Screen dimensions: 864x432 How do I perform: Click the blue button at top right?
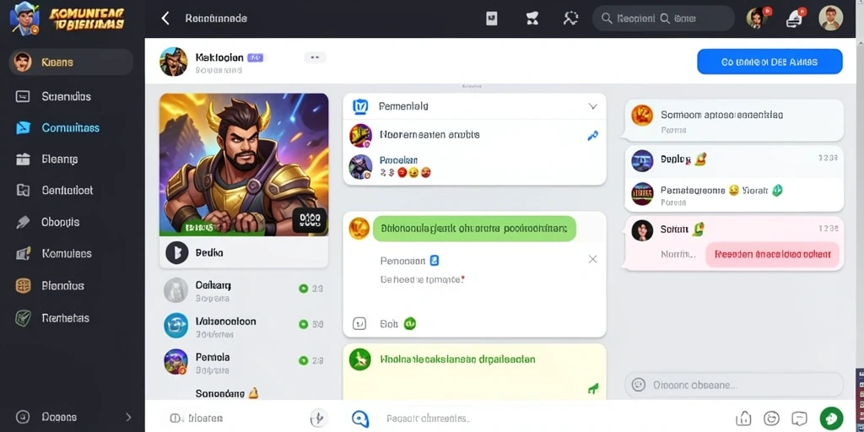click(769, 62)
